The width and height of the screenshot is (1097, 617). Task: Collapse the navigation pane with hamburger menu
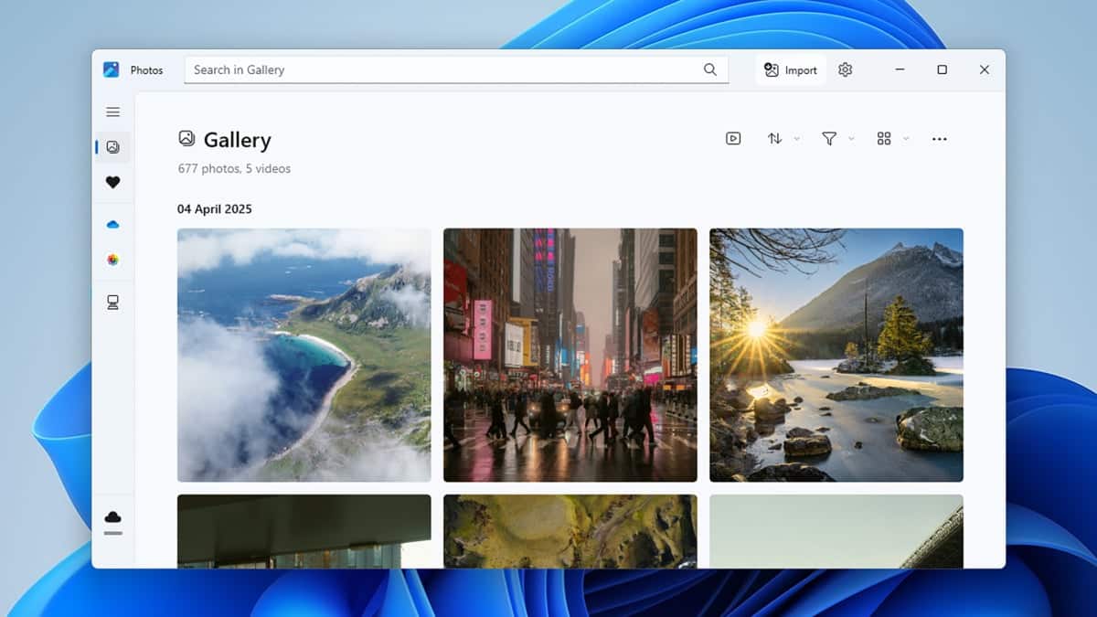click(x=113, y=112)
